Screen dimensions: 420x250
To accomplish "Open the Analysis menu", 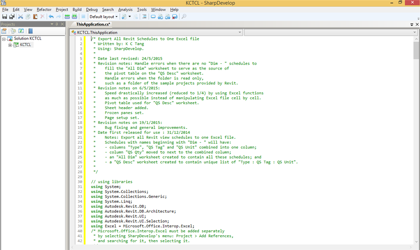I will (x=125, y=9).
